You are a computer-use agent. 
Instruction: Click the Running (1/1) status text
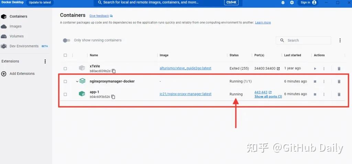[x=240, y=81]
